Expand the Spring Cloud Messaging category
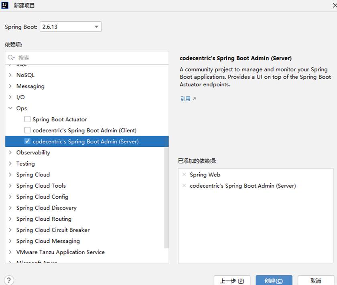This screenshot has height=285, width=337. (10, 241)
